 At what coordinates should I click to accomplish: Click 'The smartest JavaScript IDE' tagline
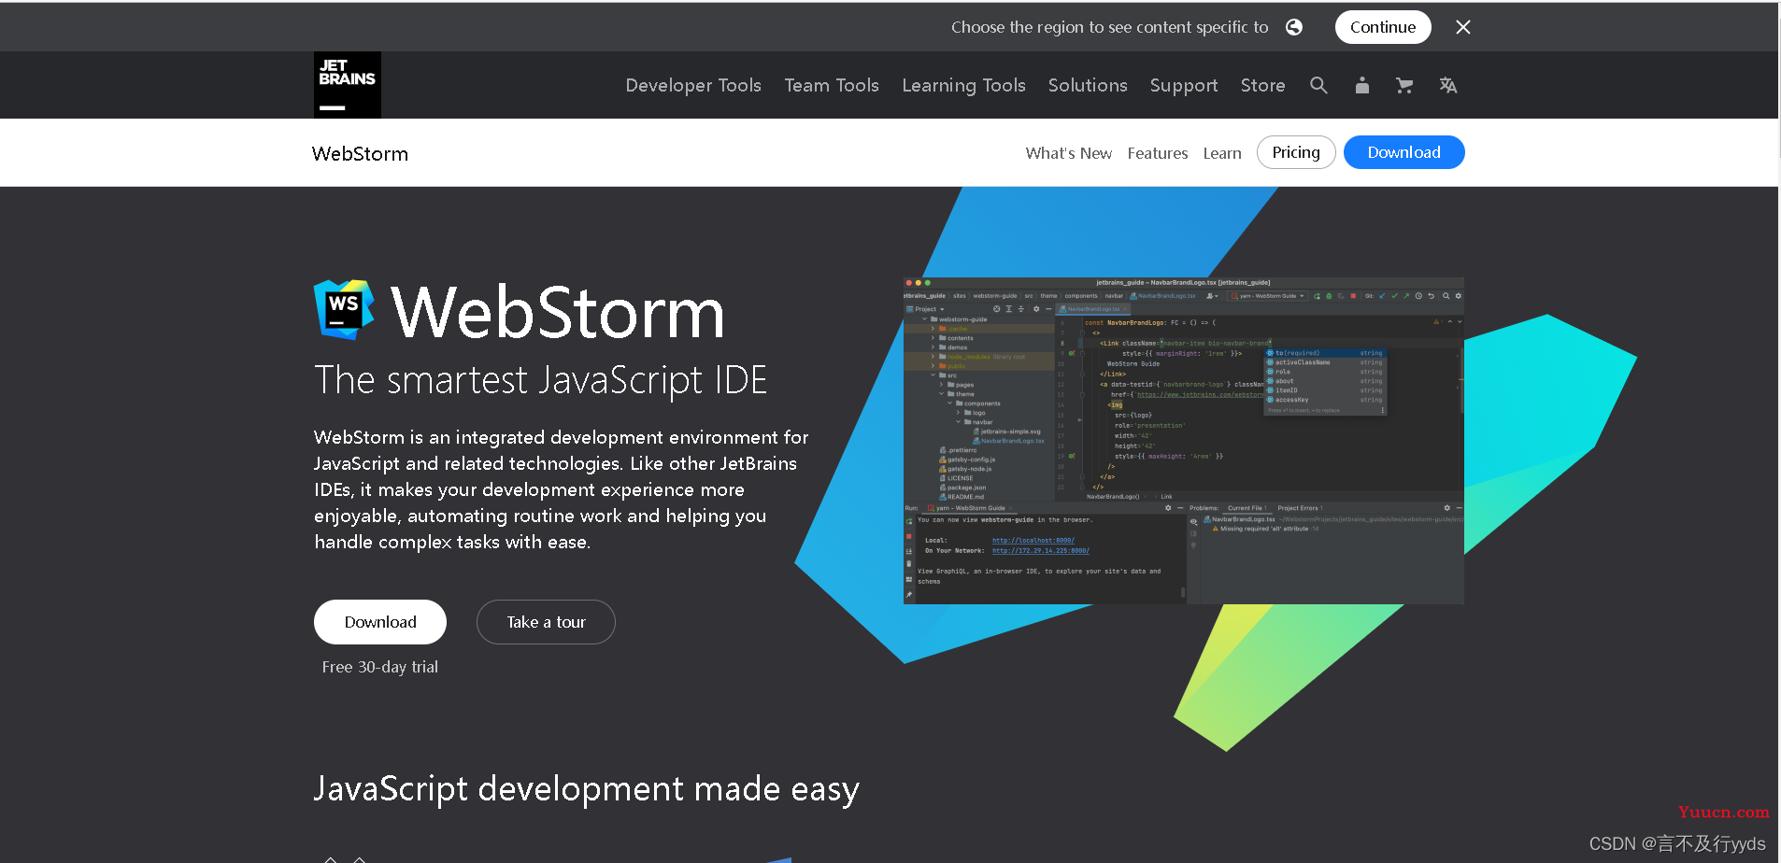pos(540,380)
